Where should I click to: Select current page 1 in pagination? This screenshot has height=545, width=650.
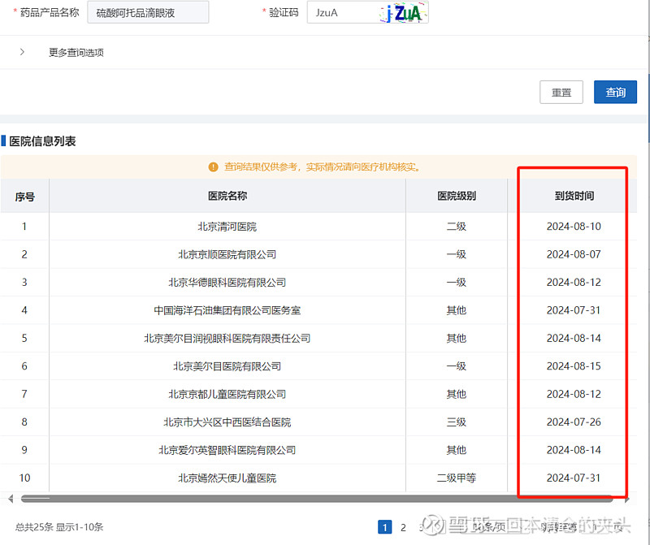(384, 527)
